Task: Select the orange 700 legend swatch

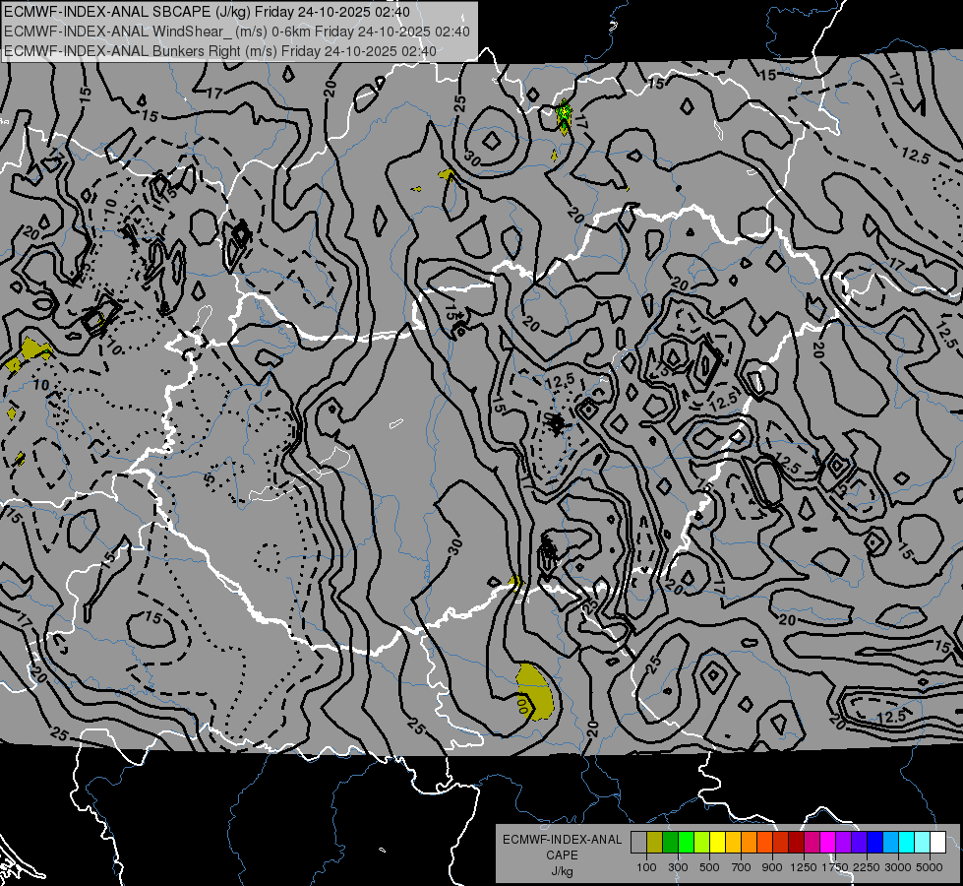Action: [x=750, y=843]
